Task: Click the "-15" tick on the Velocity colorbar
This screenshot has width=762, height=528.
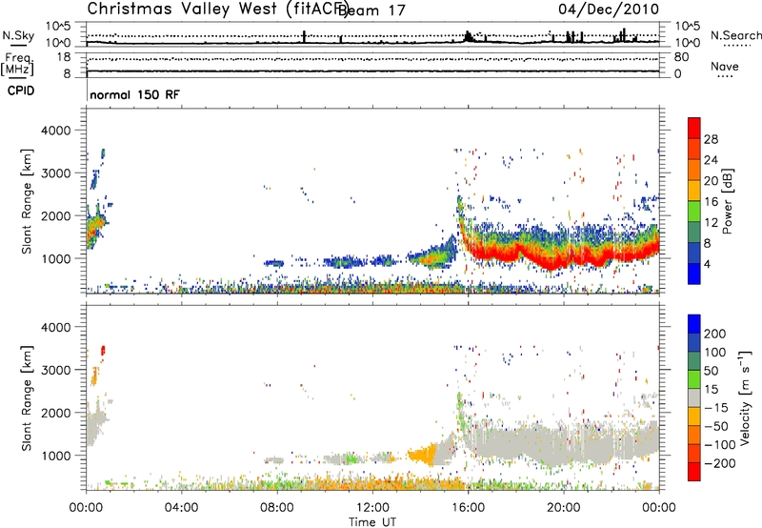Action: point(716,407)
